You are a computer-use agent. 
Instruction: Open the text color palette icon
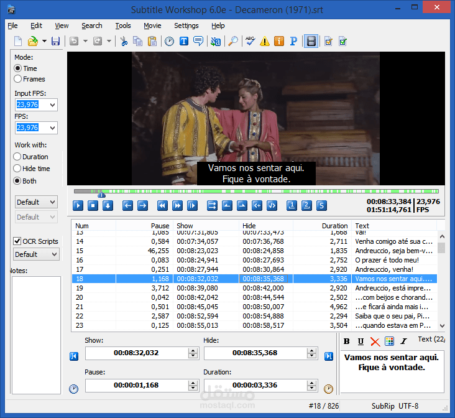pyautogui.click(x=389, y=341)
